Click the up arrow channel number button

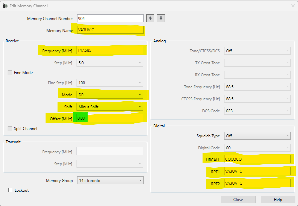pyautogui.click(x=150, y=18)
